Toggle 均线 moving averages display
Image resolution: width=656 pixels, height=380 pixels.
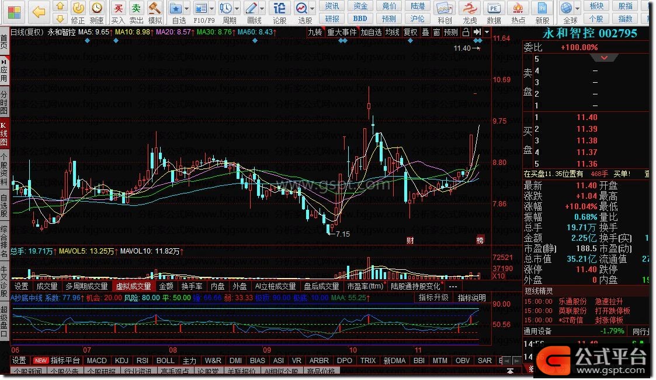(393, 32)
